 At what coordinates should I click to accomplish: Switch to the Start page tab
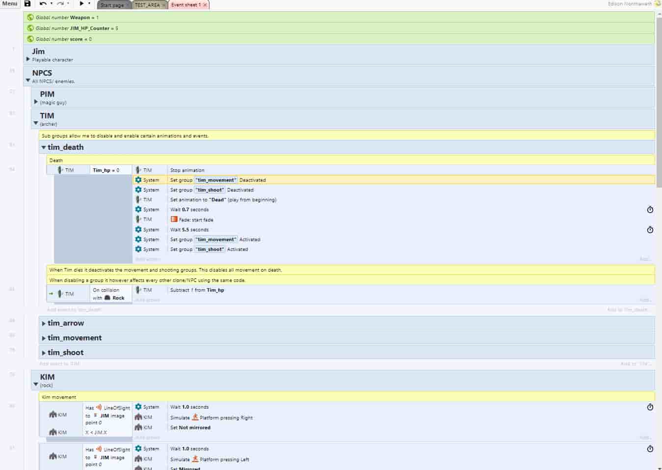click(112, 5)
